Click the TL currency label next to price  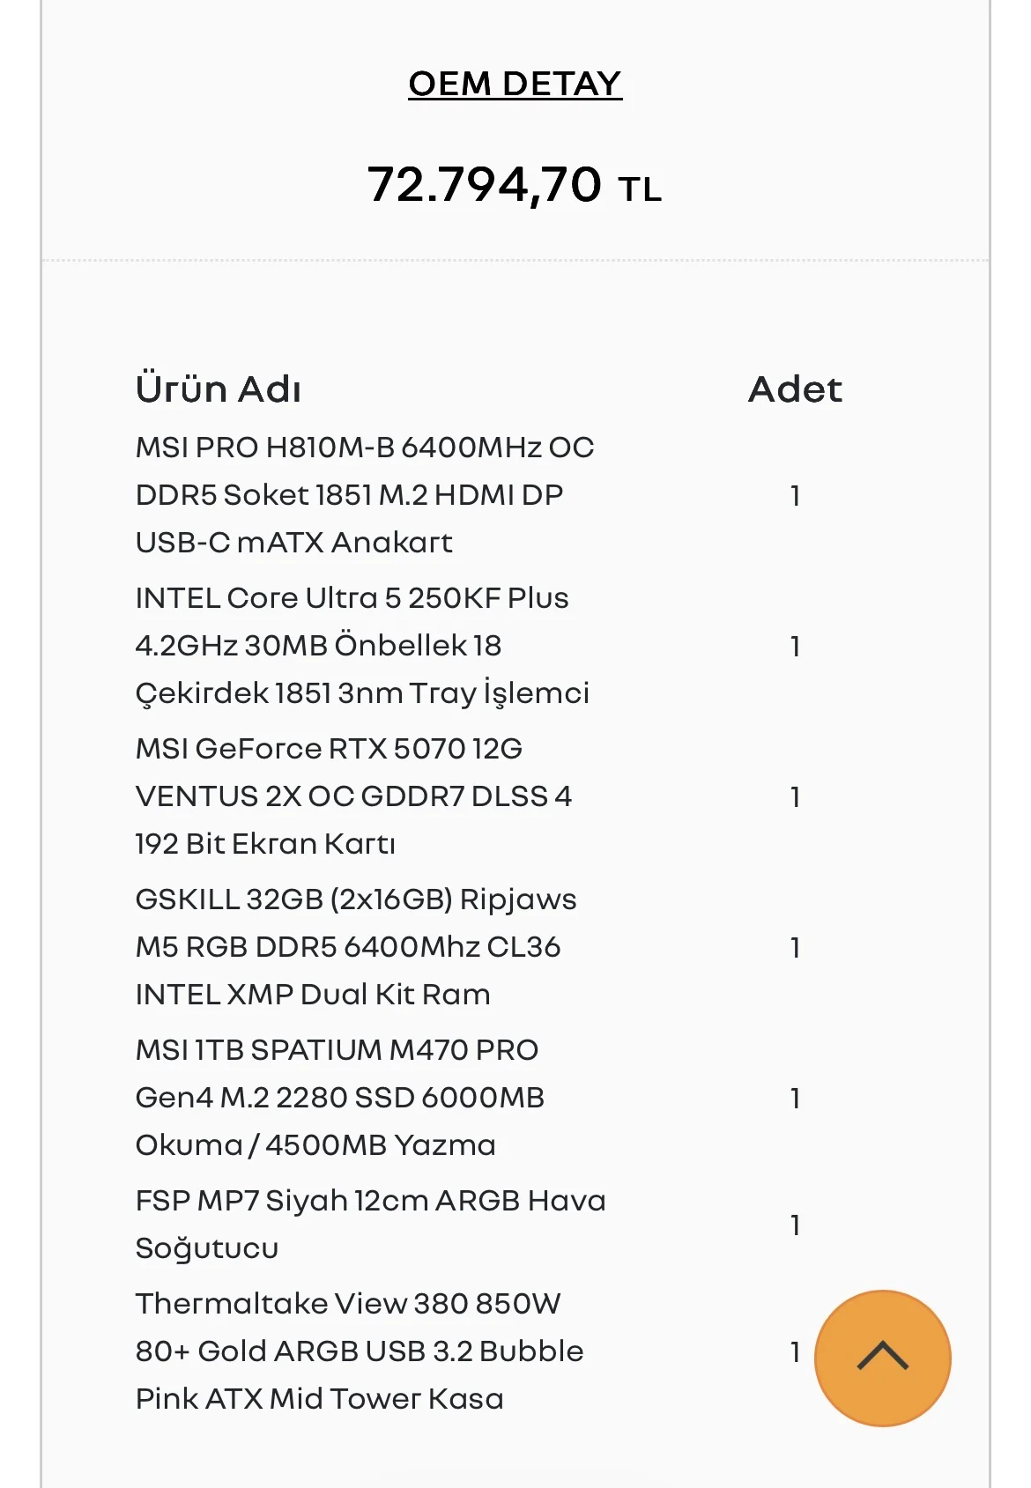click(x=640, y=189)
